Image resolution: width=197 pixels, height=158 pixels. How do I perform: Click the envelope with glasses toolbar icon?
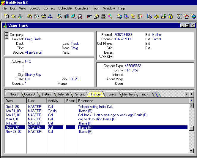click(x=179, y=16)
